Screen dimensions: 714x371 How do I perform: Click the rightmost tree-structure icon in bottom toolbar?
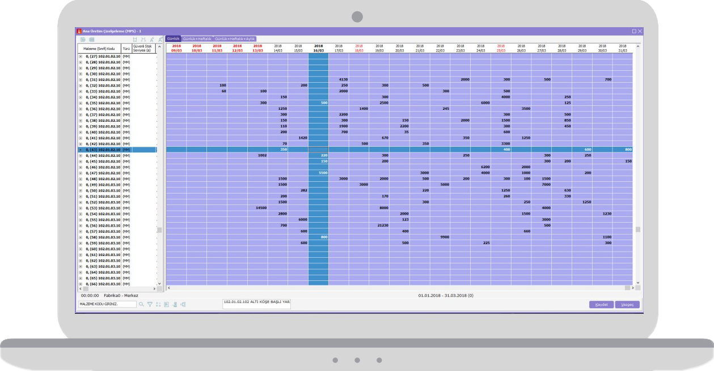click(x=183, y=304)
